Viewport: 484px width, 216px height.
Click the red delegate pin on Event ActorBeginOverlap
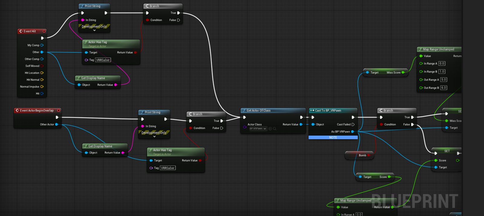(59, 110)
